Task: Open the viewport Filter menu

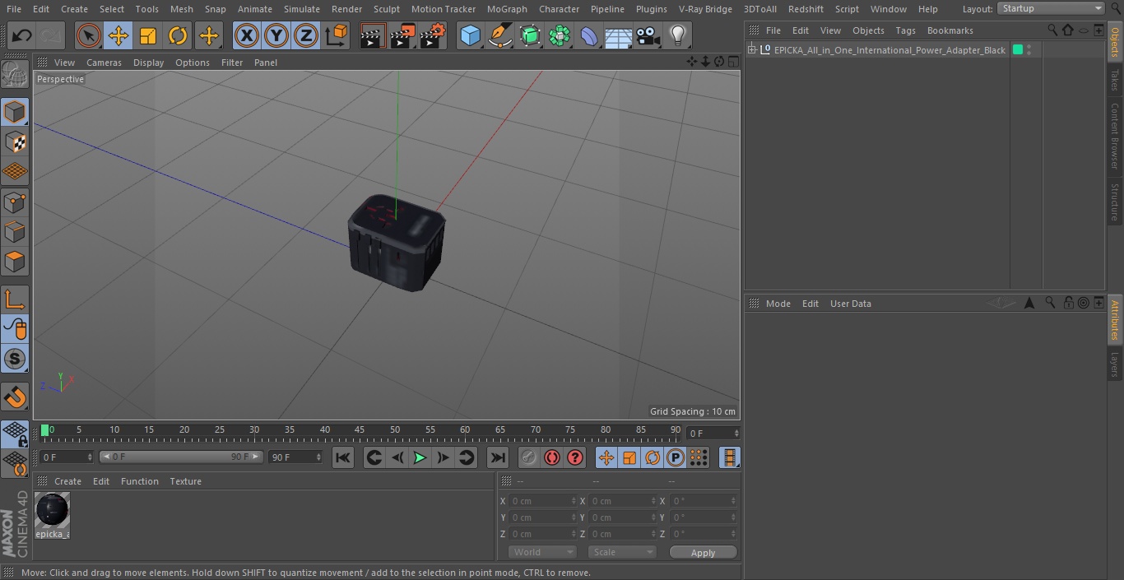Action: (x=232, y=63)
